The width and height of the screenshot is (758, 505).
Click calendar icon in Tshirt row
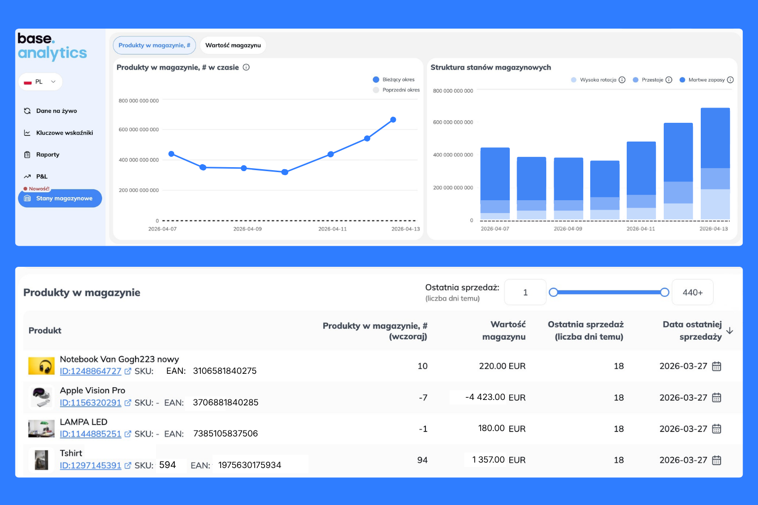coord(717,460)
